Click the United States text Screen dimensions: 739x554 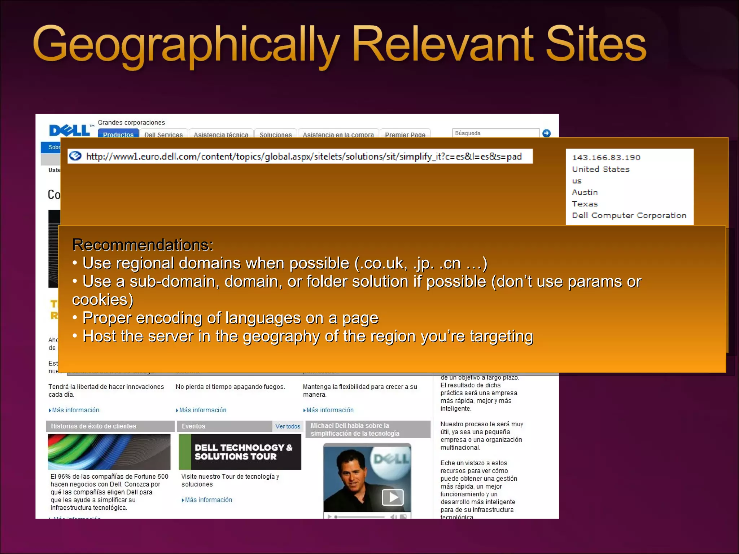(601, 169)
